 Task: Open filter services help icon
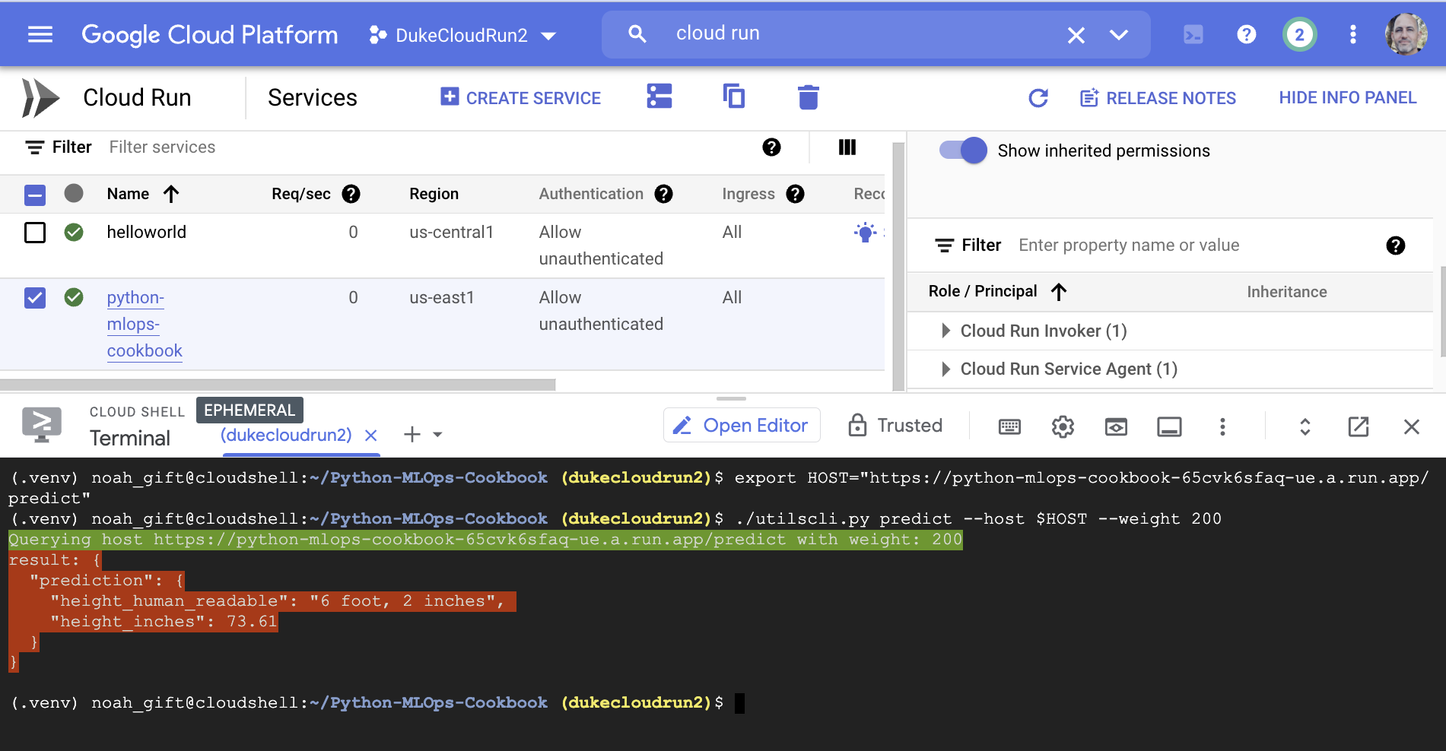pos(771,147)
